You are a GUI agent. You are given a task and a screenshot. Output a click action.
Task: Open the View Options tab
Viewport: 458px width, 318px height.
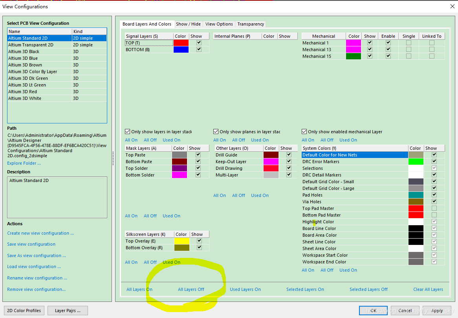click(219, 24)
